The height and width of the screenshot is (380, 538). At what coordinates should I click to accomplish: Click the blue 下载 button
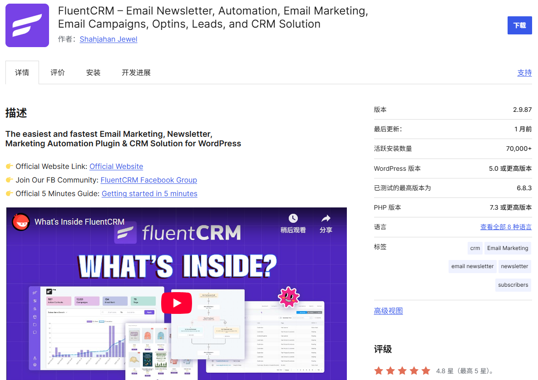pyautogui.click(x=519, y=25)
